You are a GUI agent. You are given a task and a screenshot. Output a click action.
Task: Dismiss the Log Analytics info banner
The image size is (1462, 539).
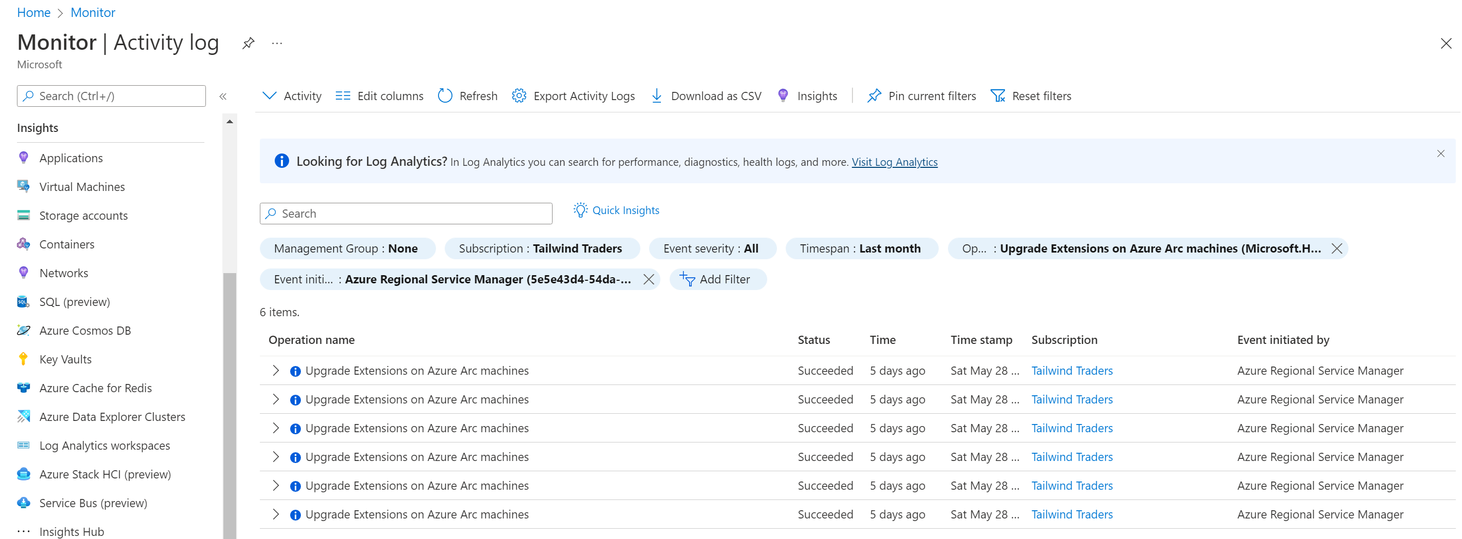pyautogui.click(x=1440, y=154)
